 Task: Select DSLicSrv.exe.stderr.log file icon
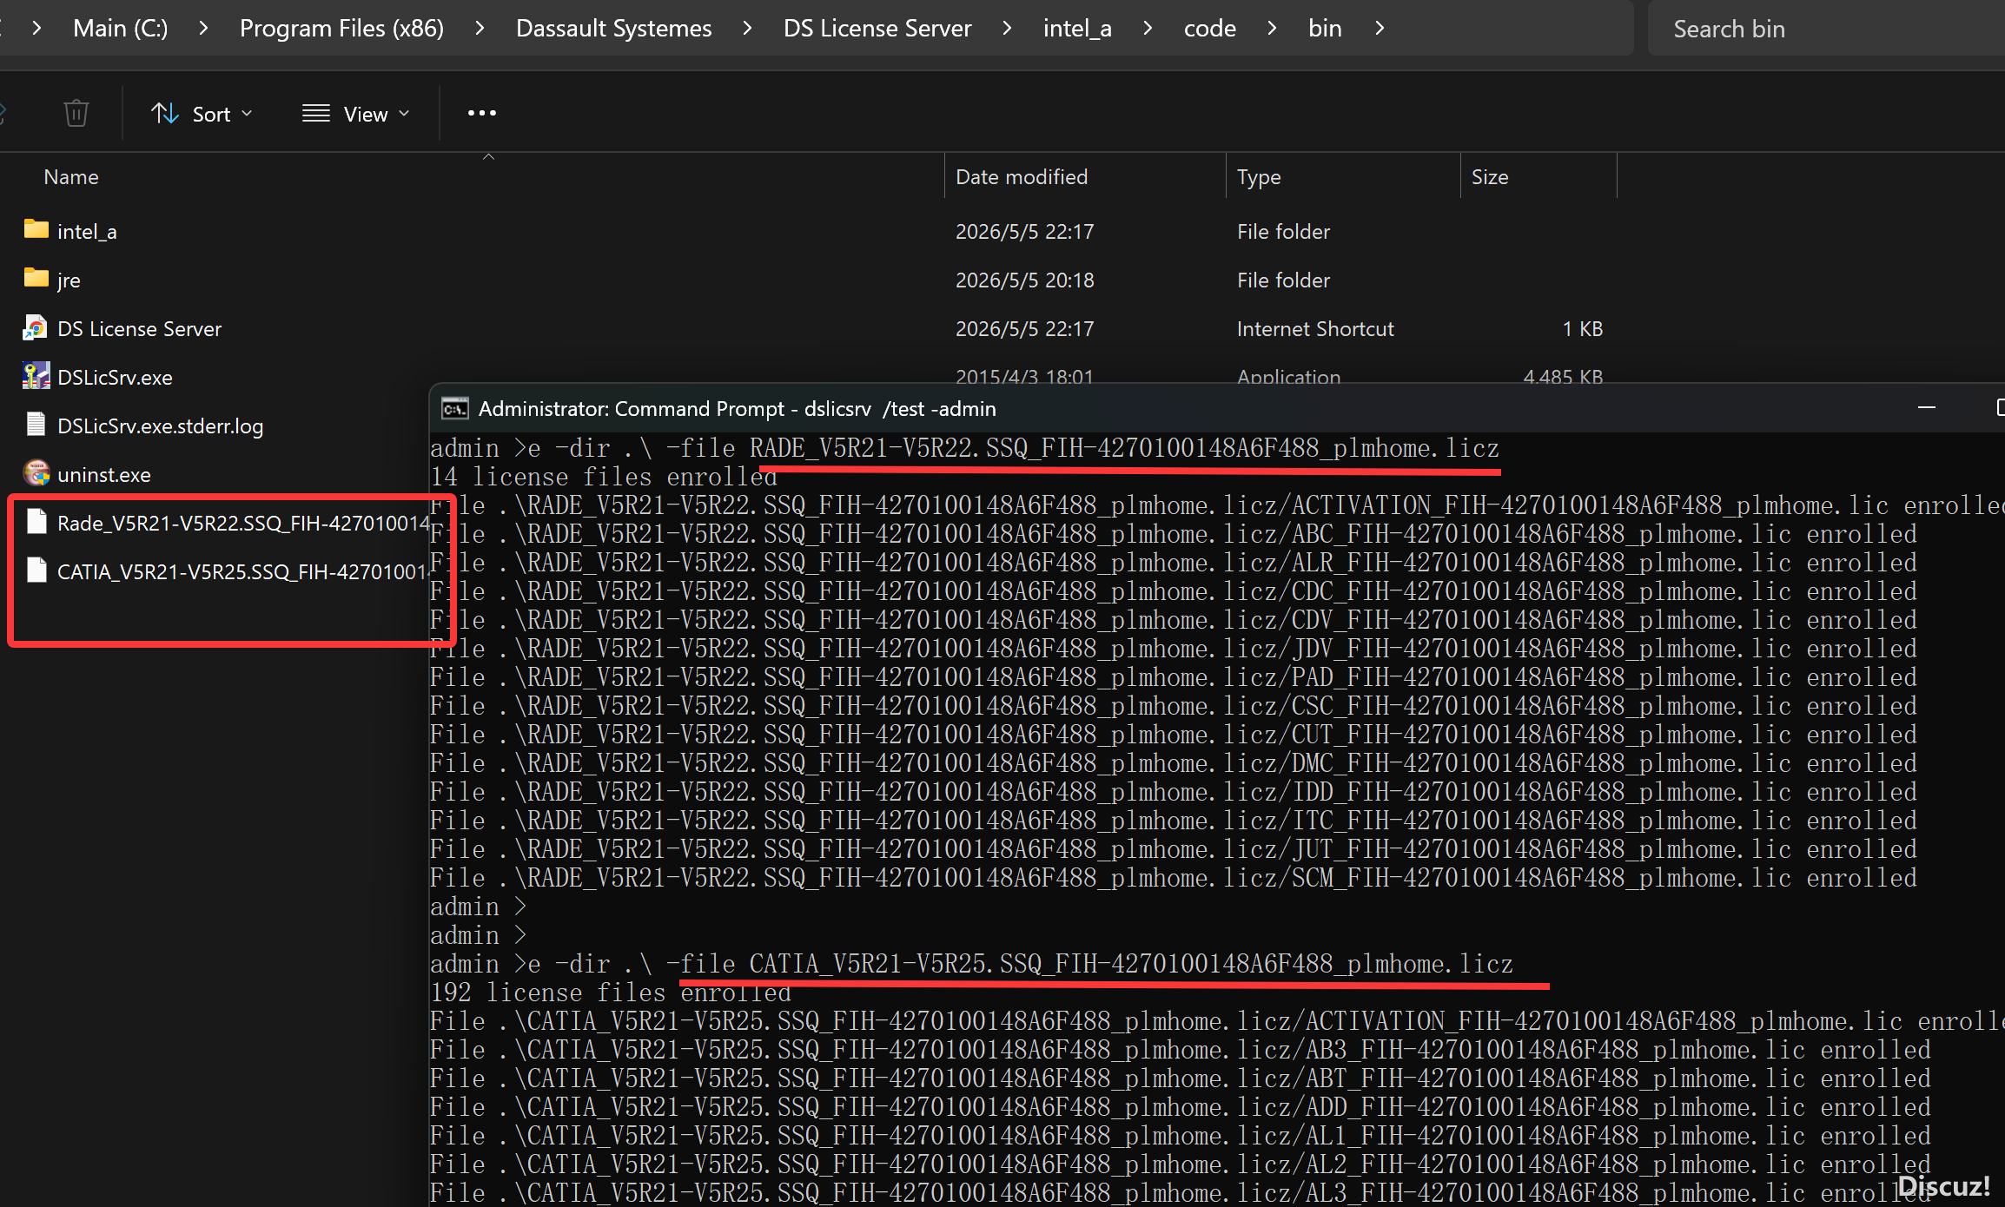36,425
